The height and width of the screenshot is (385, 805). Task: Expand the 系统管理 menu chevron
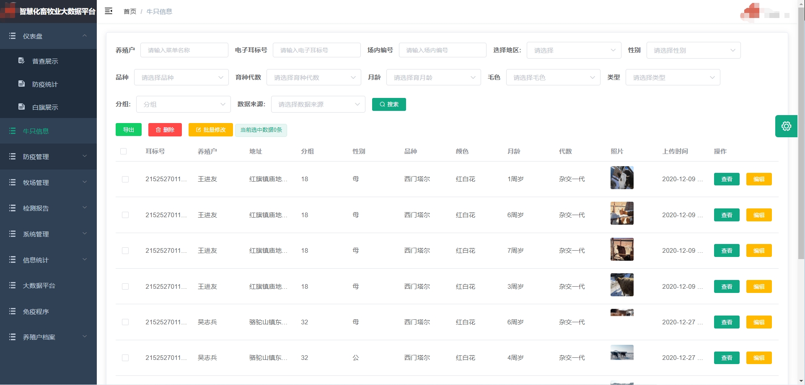pyautogui.click(x=85, y=234)
